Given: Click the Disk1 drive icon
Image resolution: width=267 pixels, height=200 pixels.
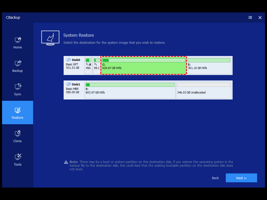Looking at the screenshot, I should pyautogui.click(x=68, y=84).
